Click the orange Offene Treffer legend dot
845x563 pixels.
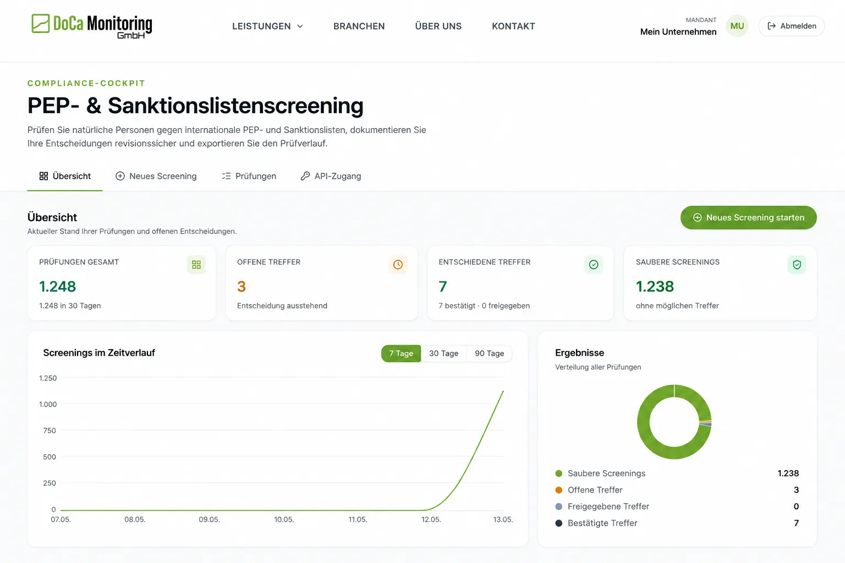coord(559,490)
